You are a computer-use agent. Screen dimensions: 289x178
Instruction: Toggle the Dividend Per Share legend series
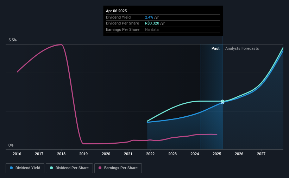tap(69, 168)
